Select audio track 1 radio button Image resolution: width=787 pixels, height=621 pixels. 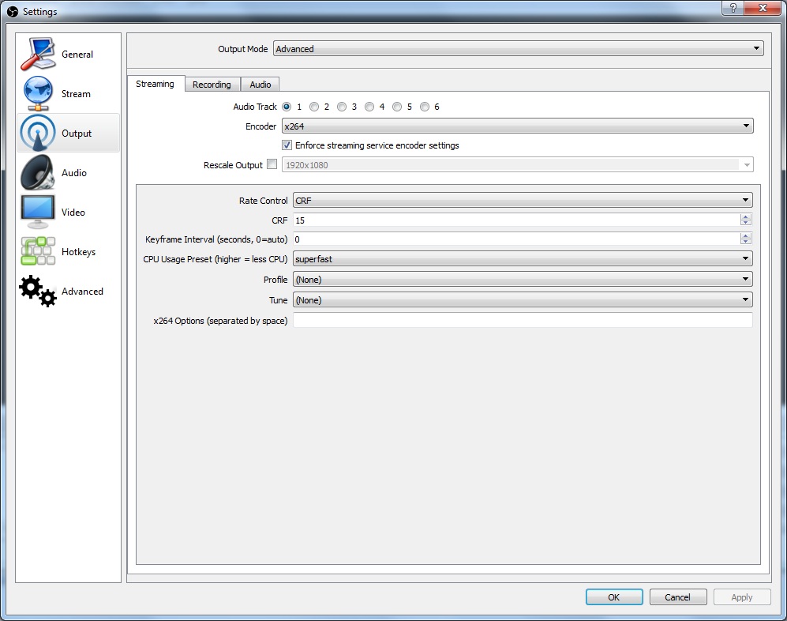[287, 107]
